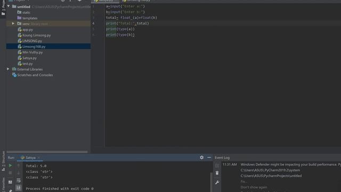Click the 11:31 AM event timestamp
341x192 pixels.
click(x=230, y=164)
